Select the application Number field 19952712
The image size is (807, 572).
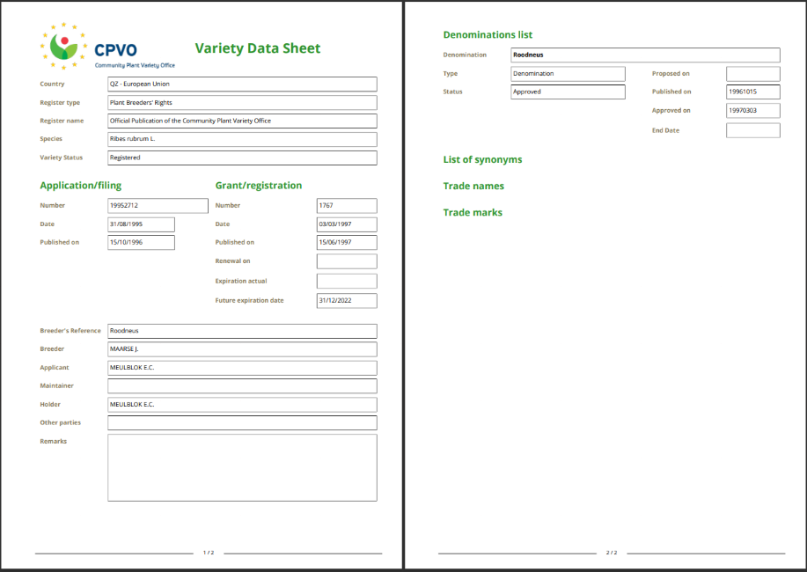pos(158,205)
